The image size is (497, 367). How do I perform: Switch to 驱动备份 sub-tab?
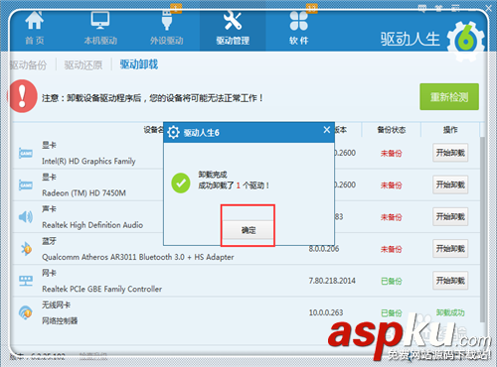click(x=29, y=64)
